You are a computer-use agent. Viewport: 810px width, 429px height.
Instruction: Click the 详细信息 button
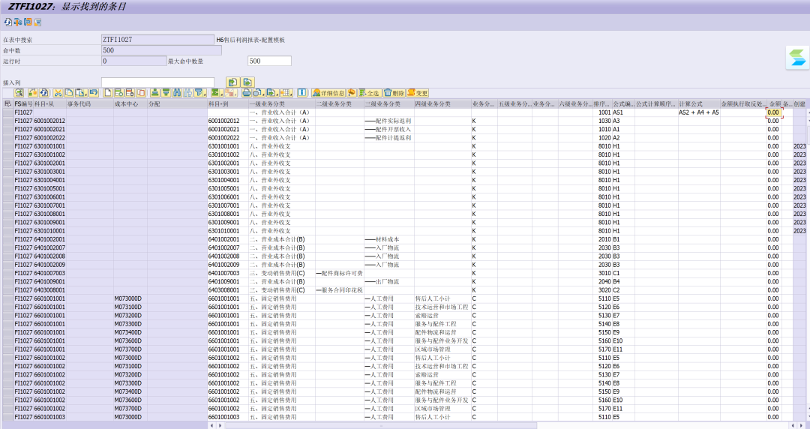(328, 93)
